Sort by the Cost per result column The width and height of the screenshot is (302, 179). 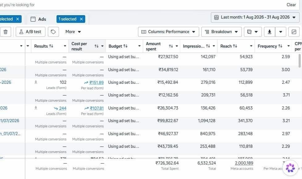pos(96,46)
